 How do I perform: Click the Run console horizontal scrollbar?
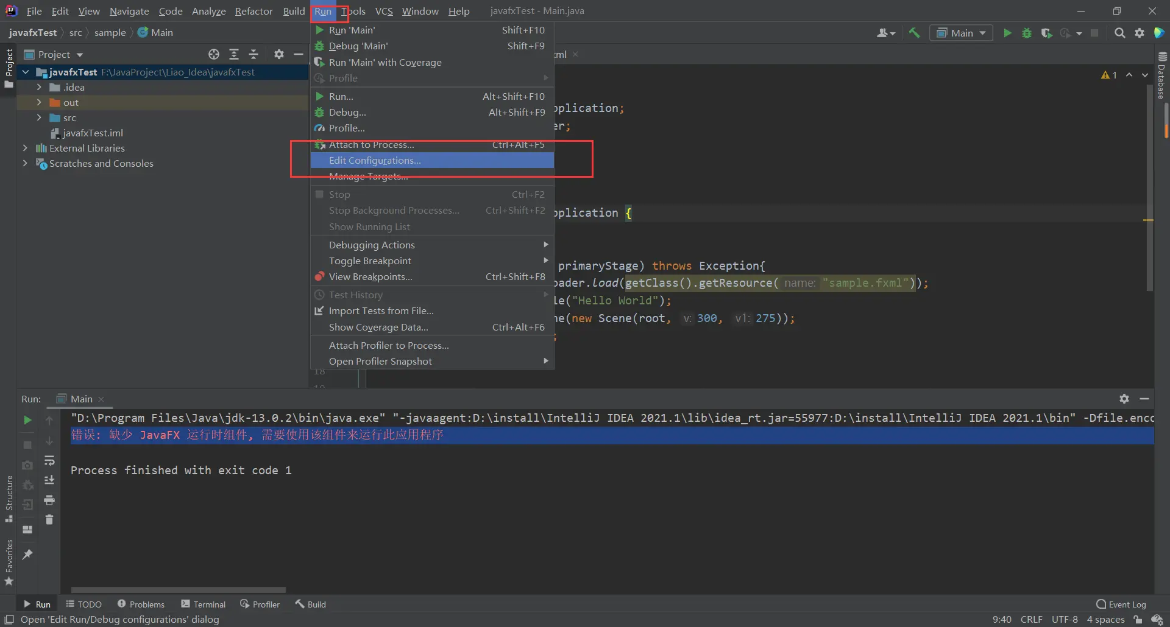178,590
